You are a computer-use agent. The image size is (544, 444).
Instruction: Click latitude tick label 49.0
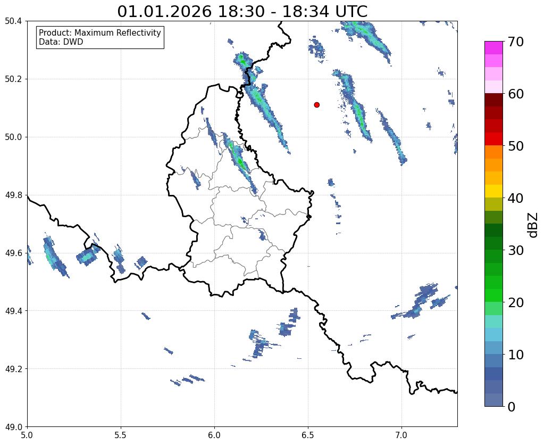13,427
